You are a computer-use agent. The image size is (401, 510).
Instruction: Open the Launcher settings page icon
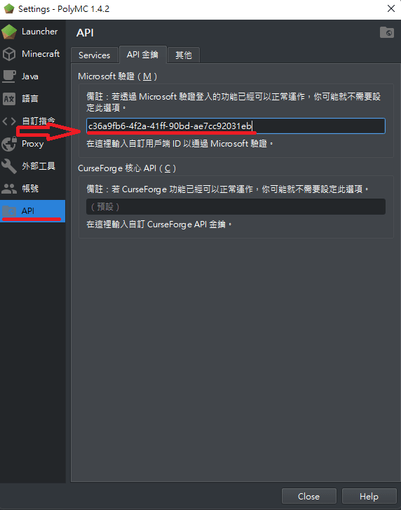click(9, 32)
